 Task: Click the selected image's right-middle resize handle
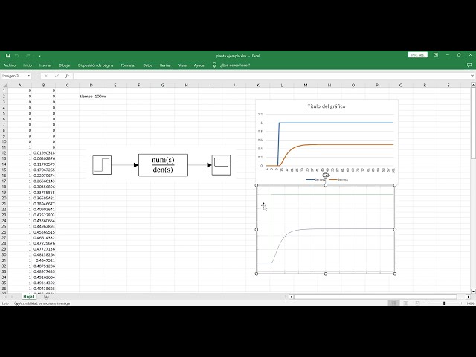[x=395, y=230]
